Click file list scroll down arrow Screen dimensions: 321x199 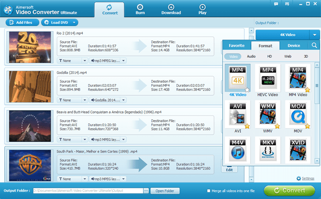click(x=251, y=179)
